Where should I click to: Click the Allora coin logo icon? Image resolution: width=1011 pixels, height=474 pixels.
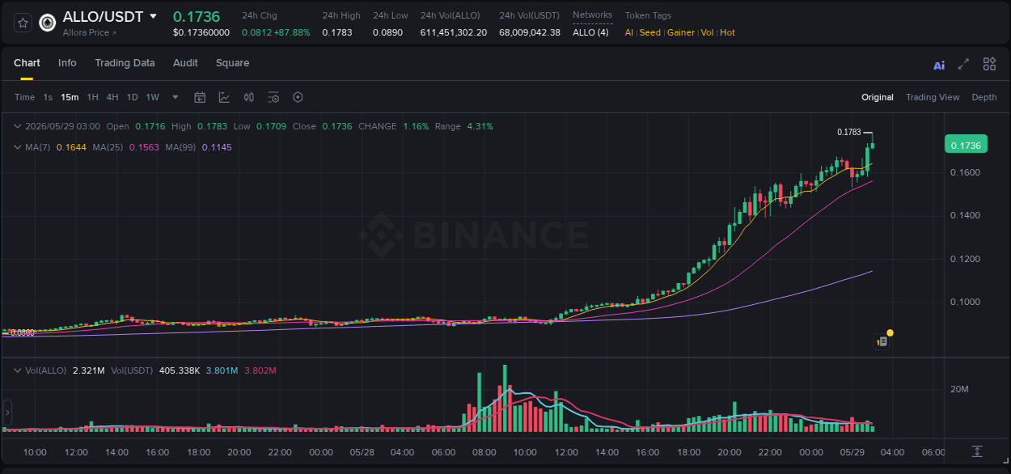coord(48,23)
